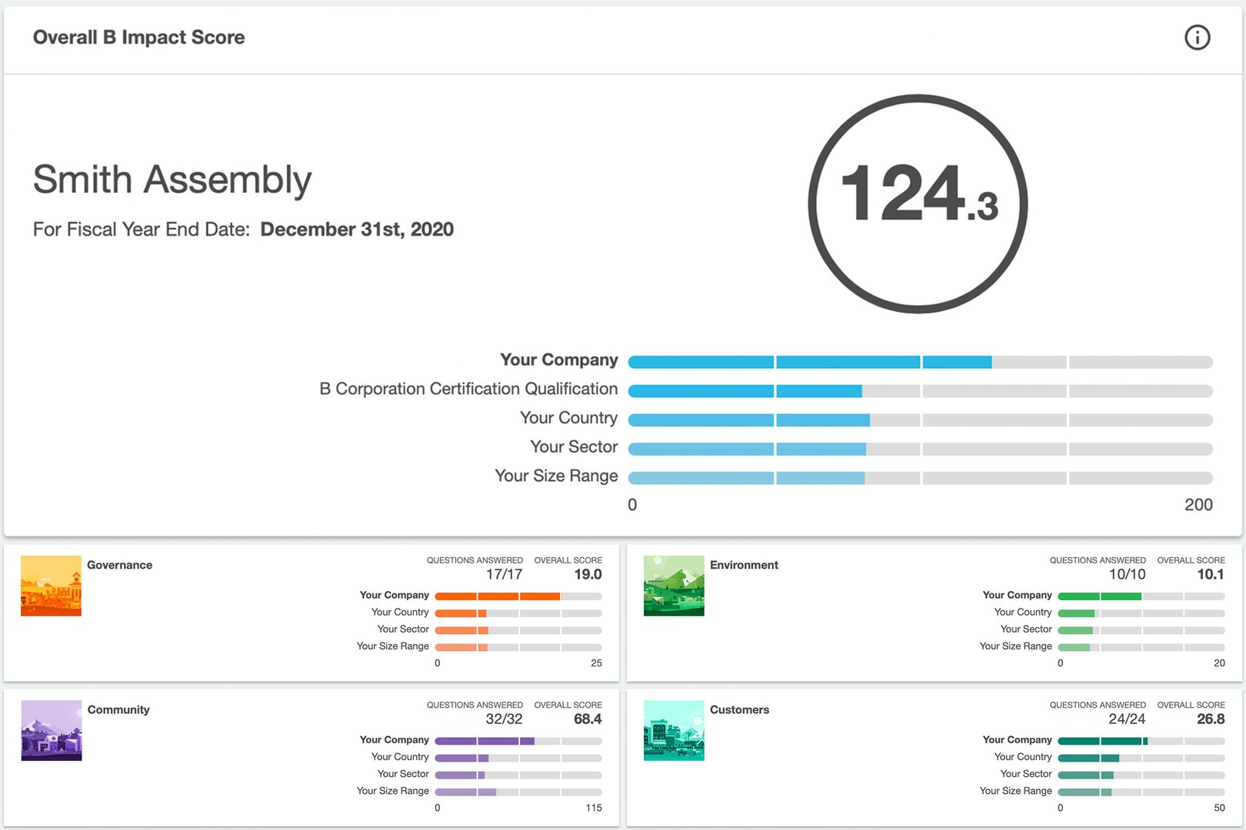
Task: Click the December 31st, 2020 date
Action: [x=357, y=229]
